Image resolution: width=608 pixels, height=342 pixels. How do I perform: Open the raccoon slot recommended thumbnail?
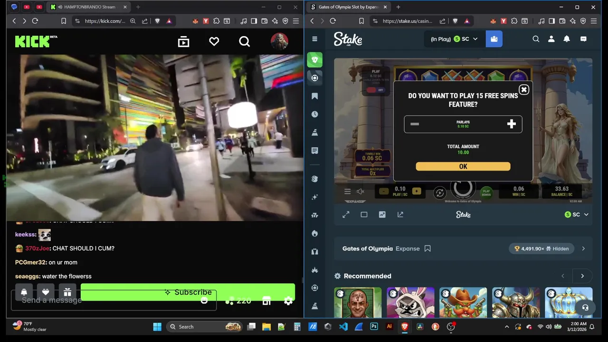pos(410,303)
